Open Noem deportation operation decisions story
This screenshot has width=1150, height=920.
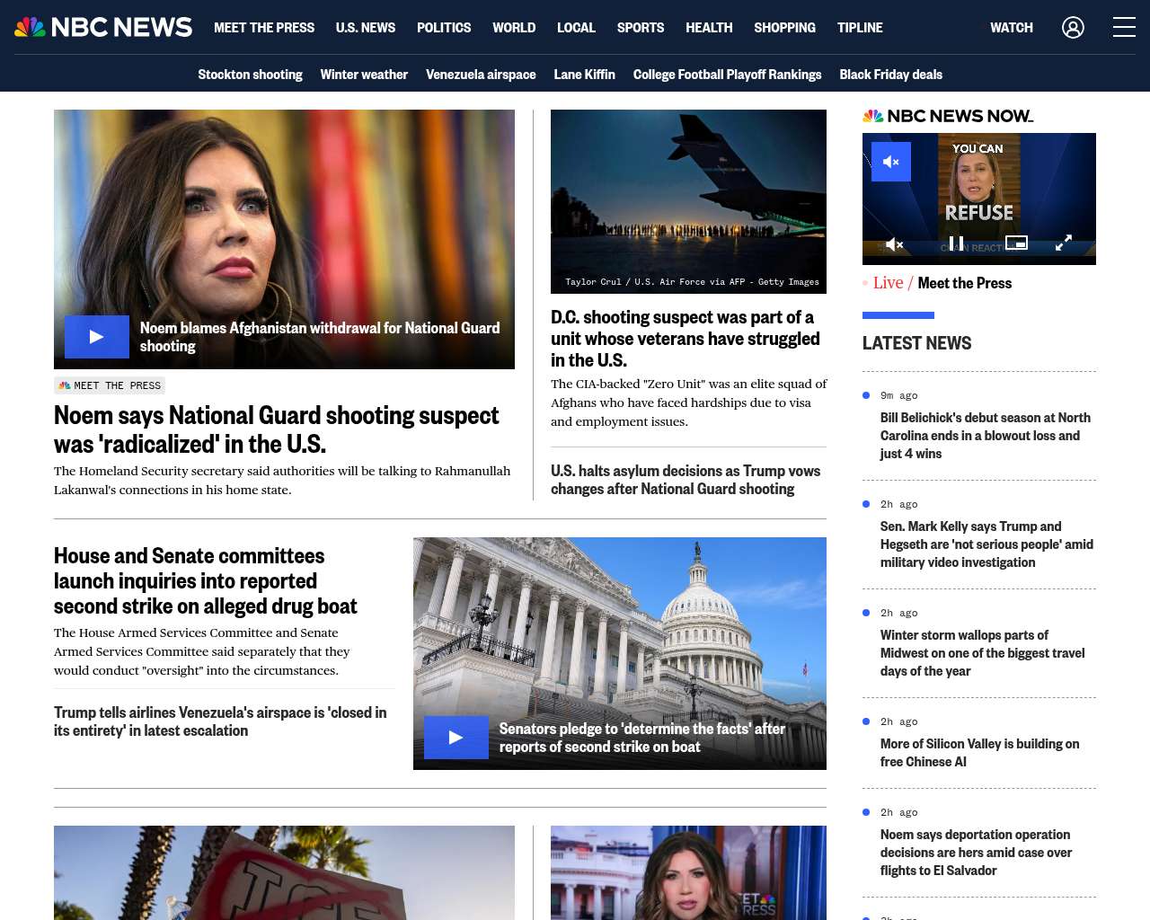[x=977, y=853]
